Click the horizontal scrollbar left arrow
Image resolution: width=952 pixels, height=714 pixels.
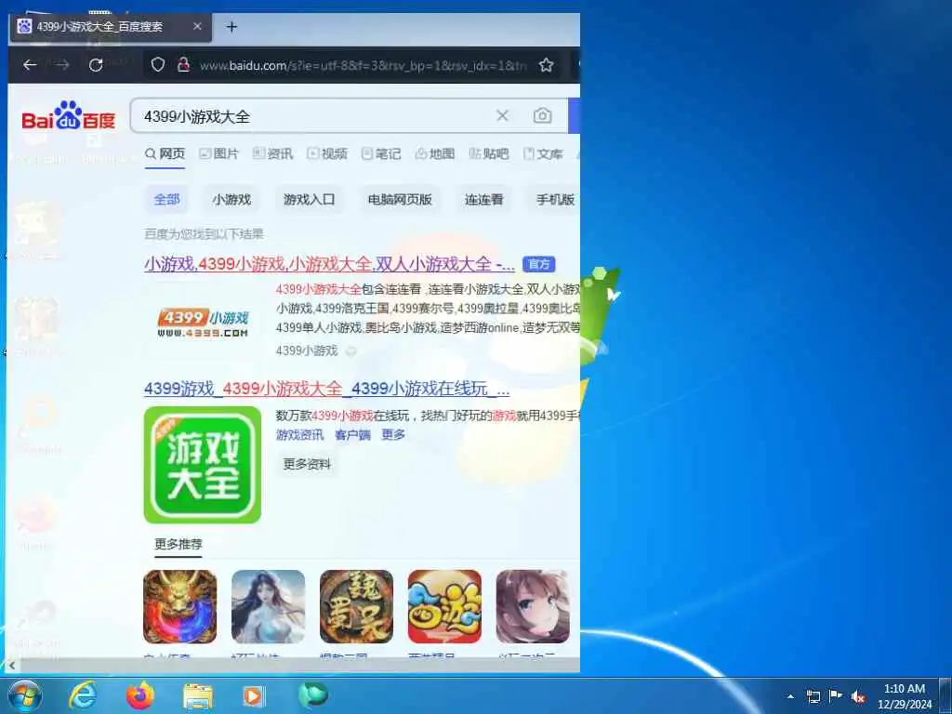click(12, 666)
